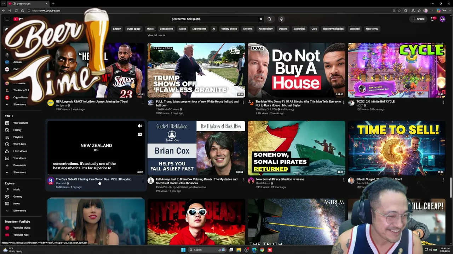This screenshot has height=254, width=453.
Task: Expand Show more under You section
Action: (x=19, y=172)
